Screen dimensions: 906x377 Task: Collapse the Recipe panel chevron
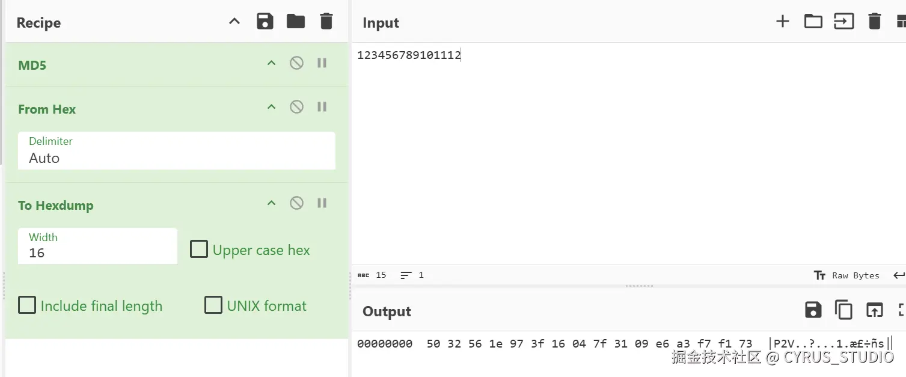coord(234,22)
